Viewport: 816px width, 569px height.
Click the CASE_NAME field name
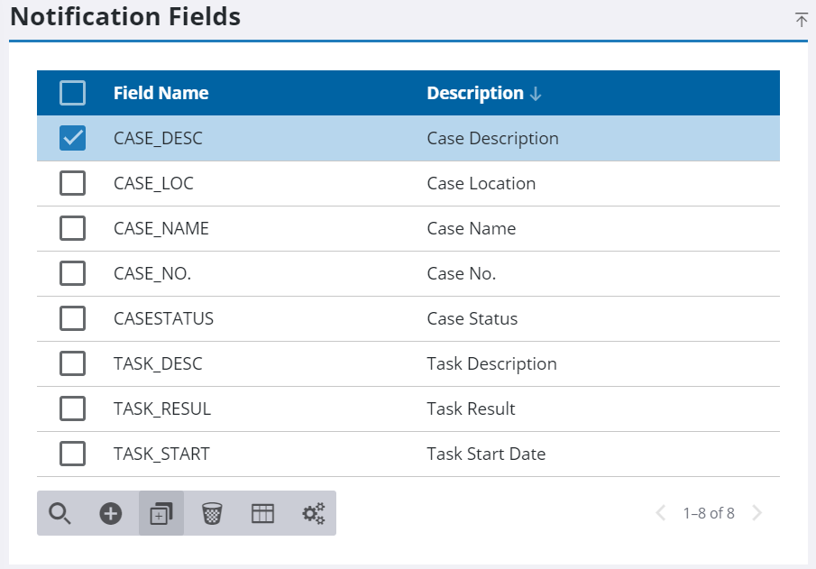[160, 228]
